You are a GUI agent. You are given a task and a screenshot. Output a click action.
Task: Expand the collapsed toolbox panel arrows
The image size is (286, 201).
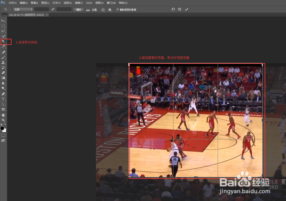pos(1,14)
